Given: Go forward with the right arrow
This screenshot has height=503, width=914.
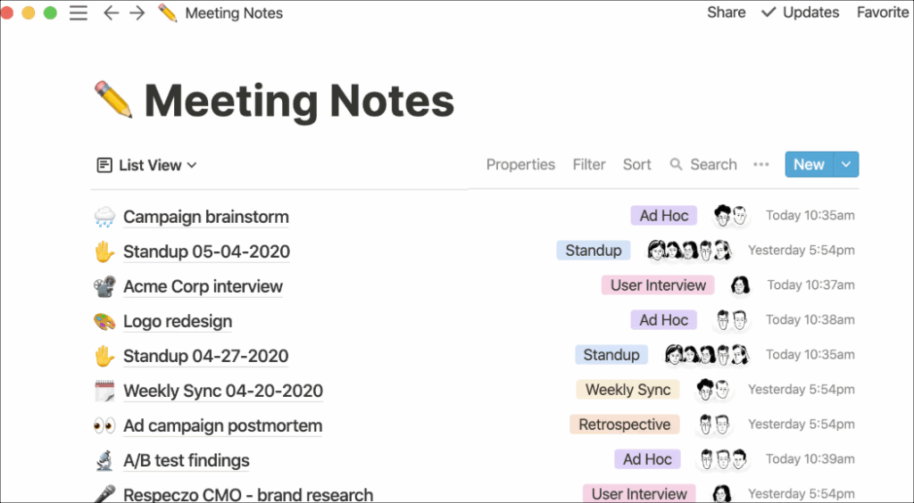Looking at the screenshot, I should click(137, 13).
